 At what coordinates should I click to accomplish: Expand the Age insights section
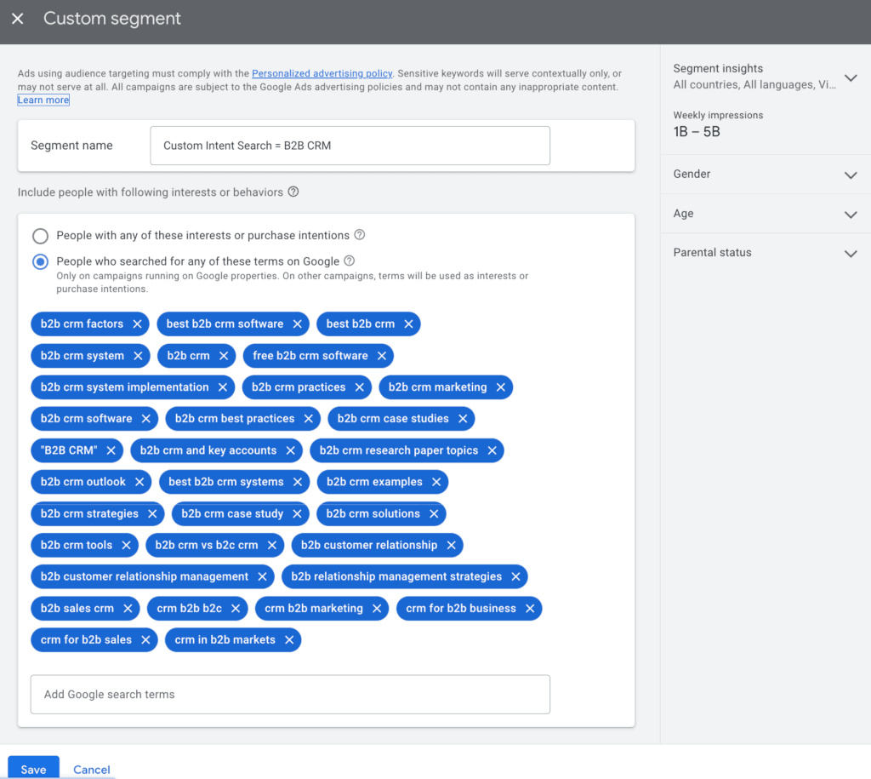[851, 215]
